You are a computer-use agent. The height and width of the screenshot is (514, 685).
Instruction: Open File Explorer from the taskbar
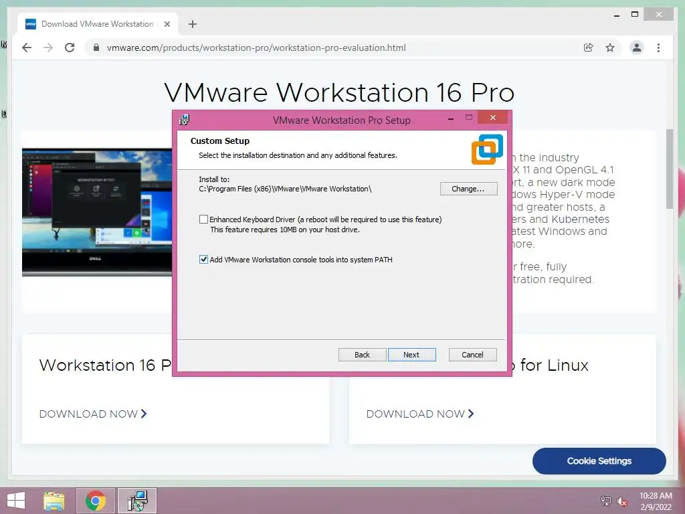click(x=54, y=501)
